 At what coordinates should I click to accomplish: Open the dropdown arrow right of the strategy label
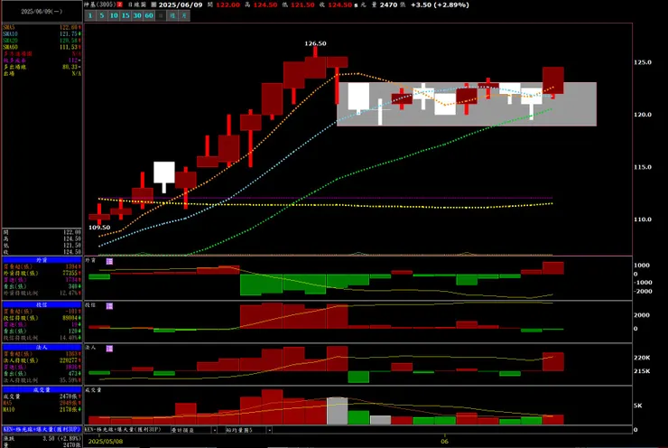214,430
